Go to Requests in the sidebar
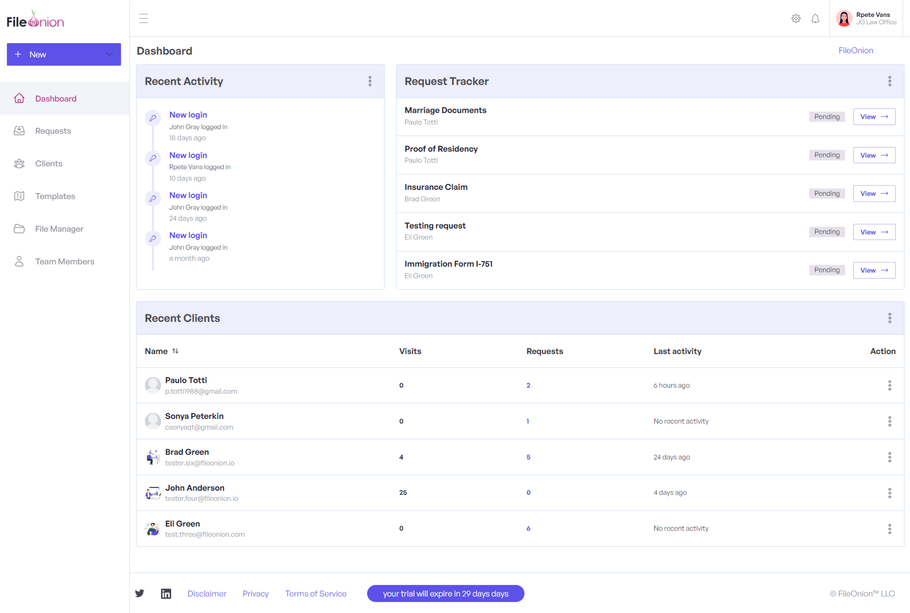 click(53, 131)
